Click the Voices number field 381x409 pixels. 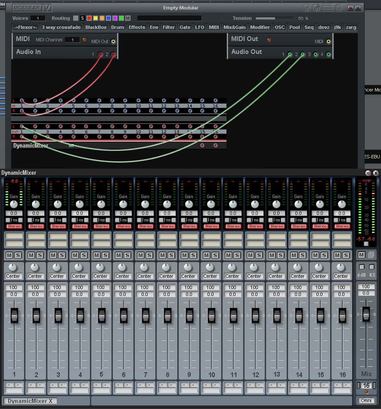pos(38,18)
